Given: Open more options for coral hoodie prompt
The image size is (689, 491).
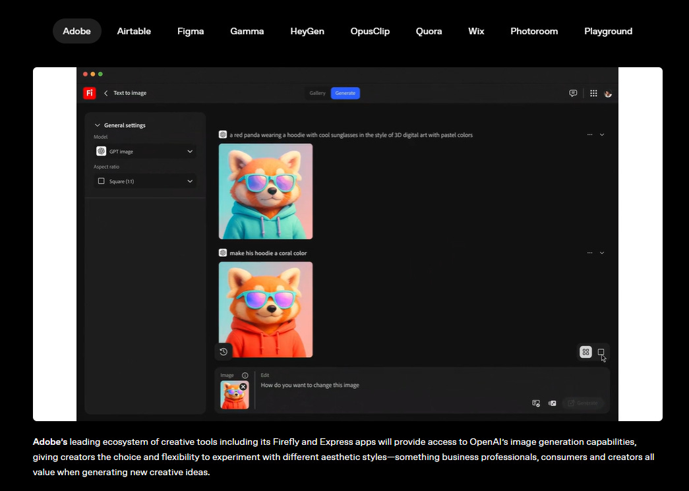Looking at the screenshot, I should click(x=589, y=252).
